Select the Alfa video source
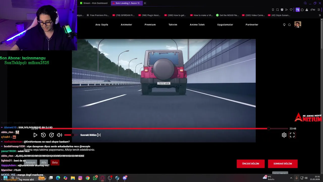Image resolution: width=323 pixels, height=182 pixels. point(44,163)
